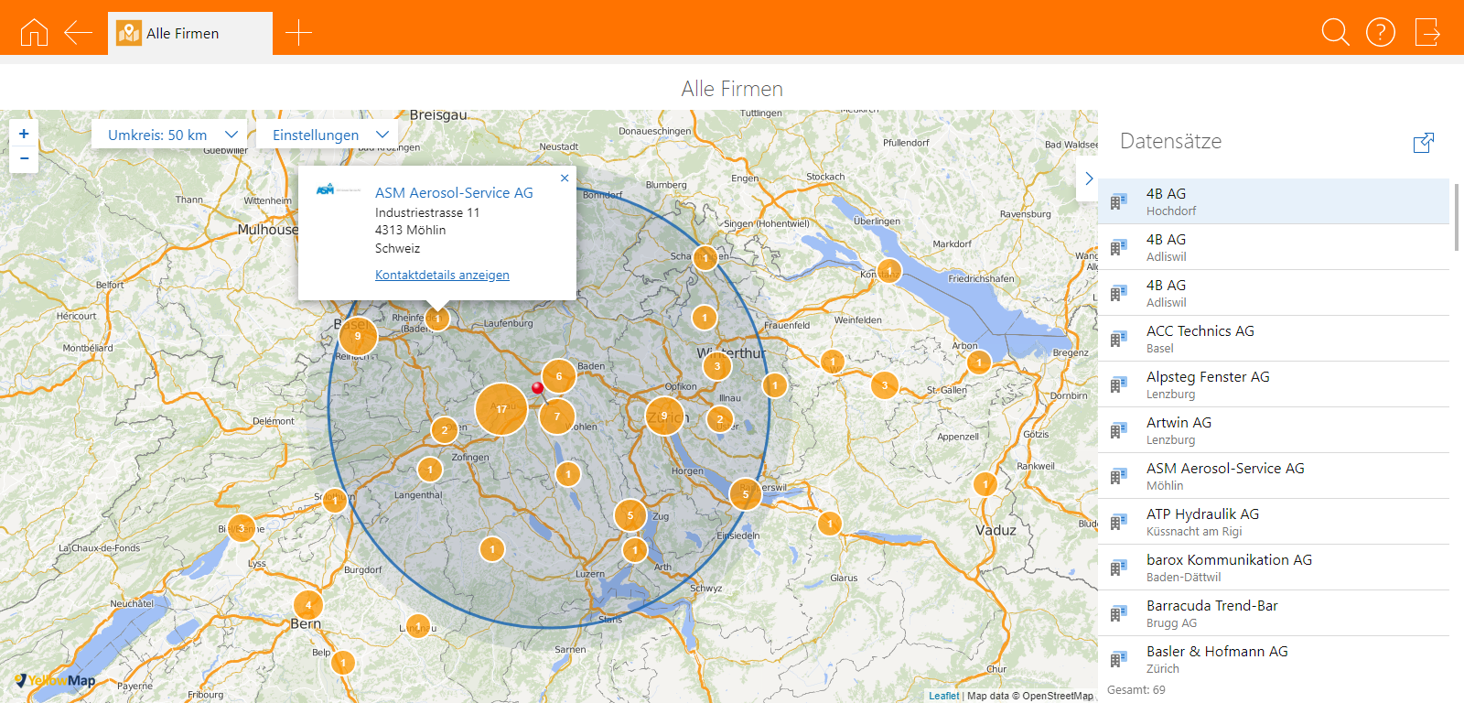Click the YellowMap logo

(x=55, y=680)
